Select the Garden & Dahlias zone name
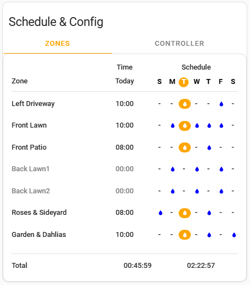This screenshot has height=285, width=250. (x=39, y=235)
